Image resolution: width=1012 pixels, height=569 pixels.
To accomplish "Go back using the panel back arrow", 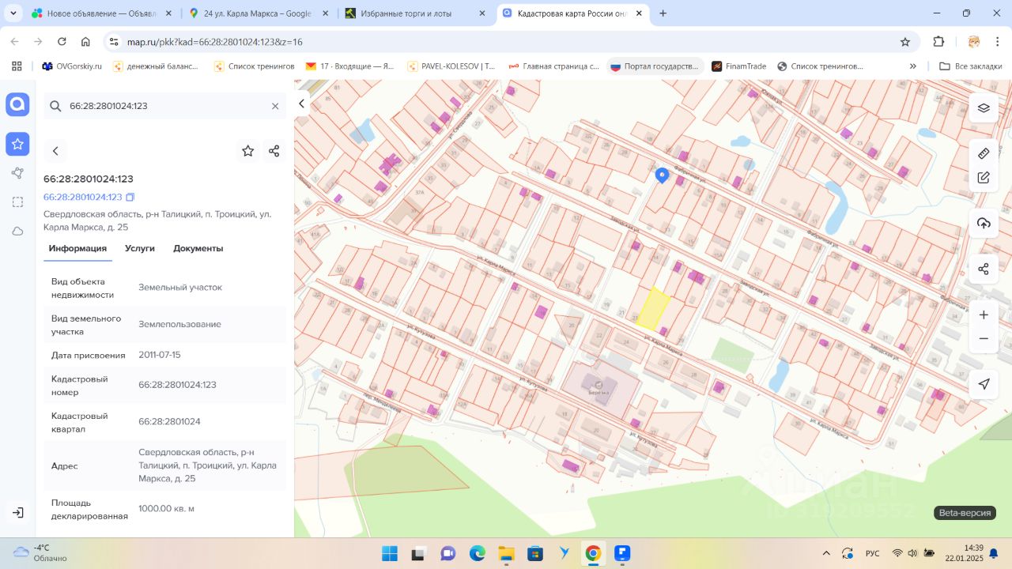I will pyautogui.click(x=55, y=151).
